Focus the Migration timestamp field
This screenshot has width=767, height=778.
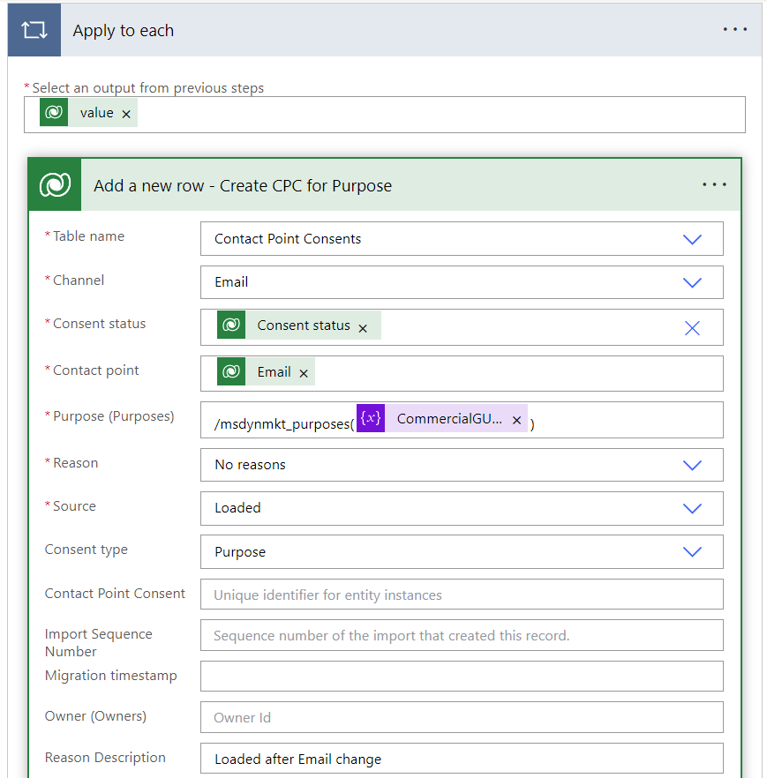pos(461,676)
